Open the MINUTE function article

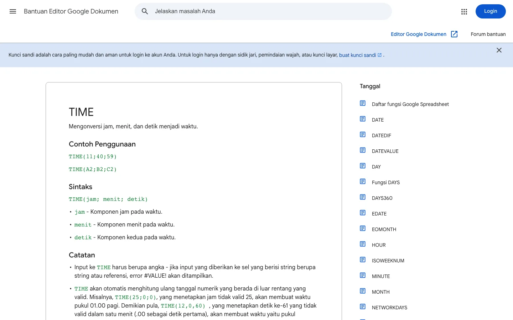click(381, 276)
